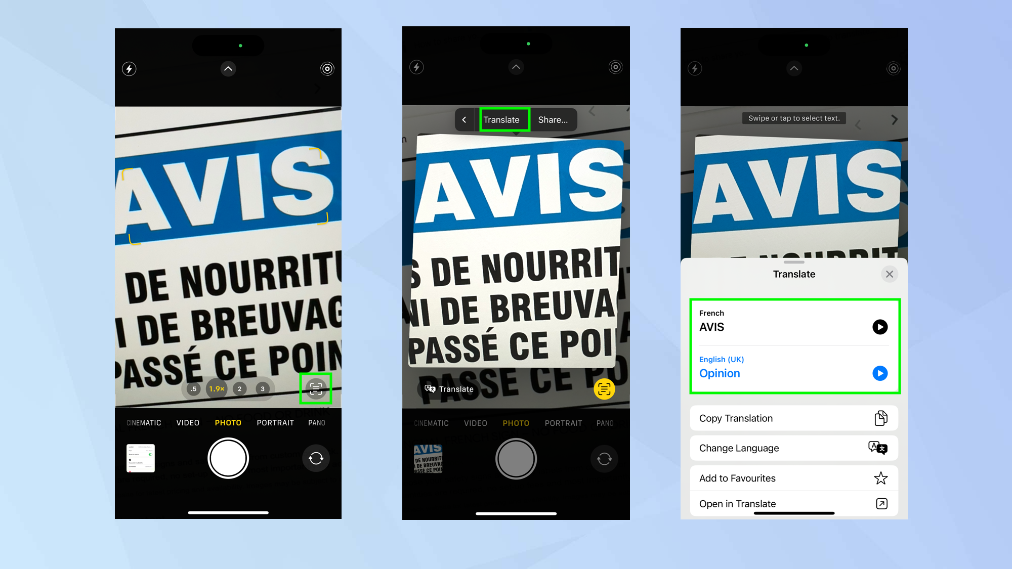Screen dimensions: 1012x569
Task: Select the VIDEO mode tab
Action: (x=187, y=422)
